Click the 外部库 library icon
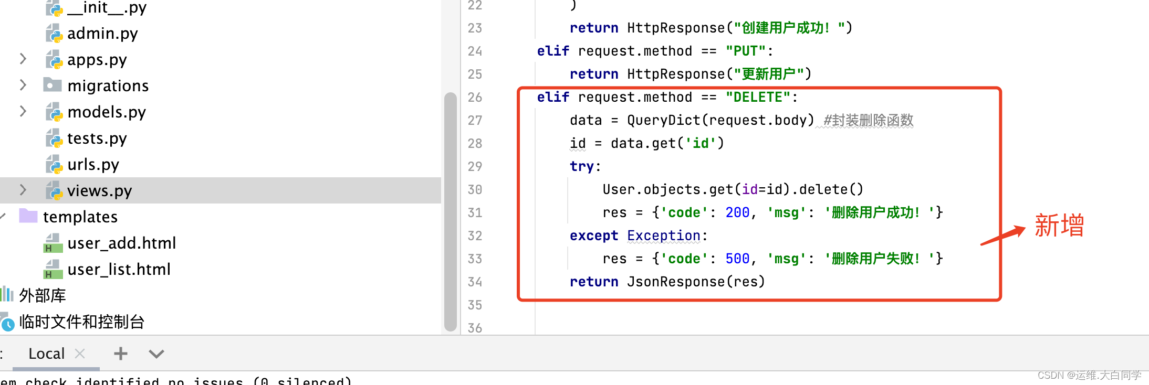 pyautogui.click(x=7, y=294)
